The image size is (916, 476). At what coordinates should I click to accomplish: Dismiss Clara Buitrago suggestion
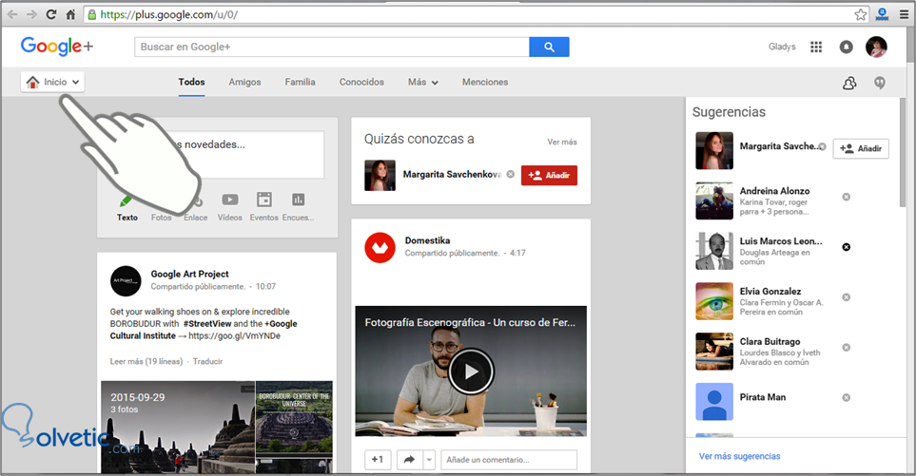click(846, 347)
